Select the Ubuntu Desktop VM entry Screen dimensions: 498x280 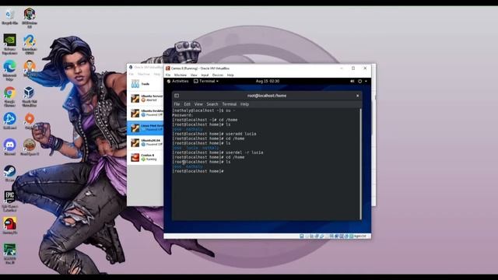click(x=146, y=113)
